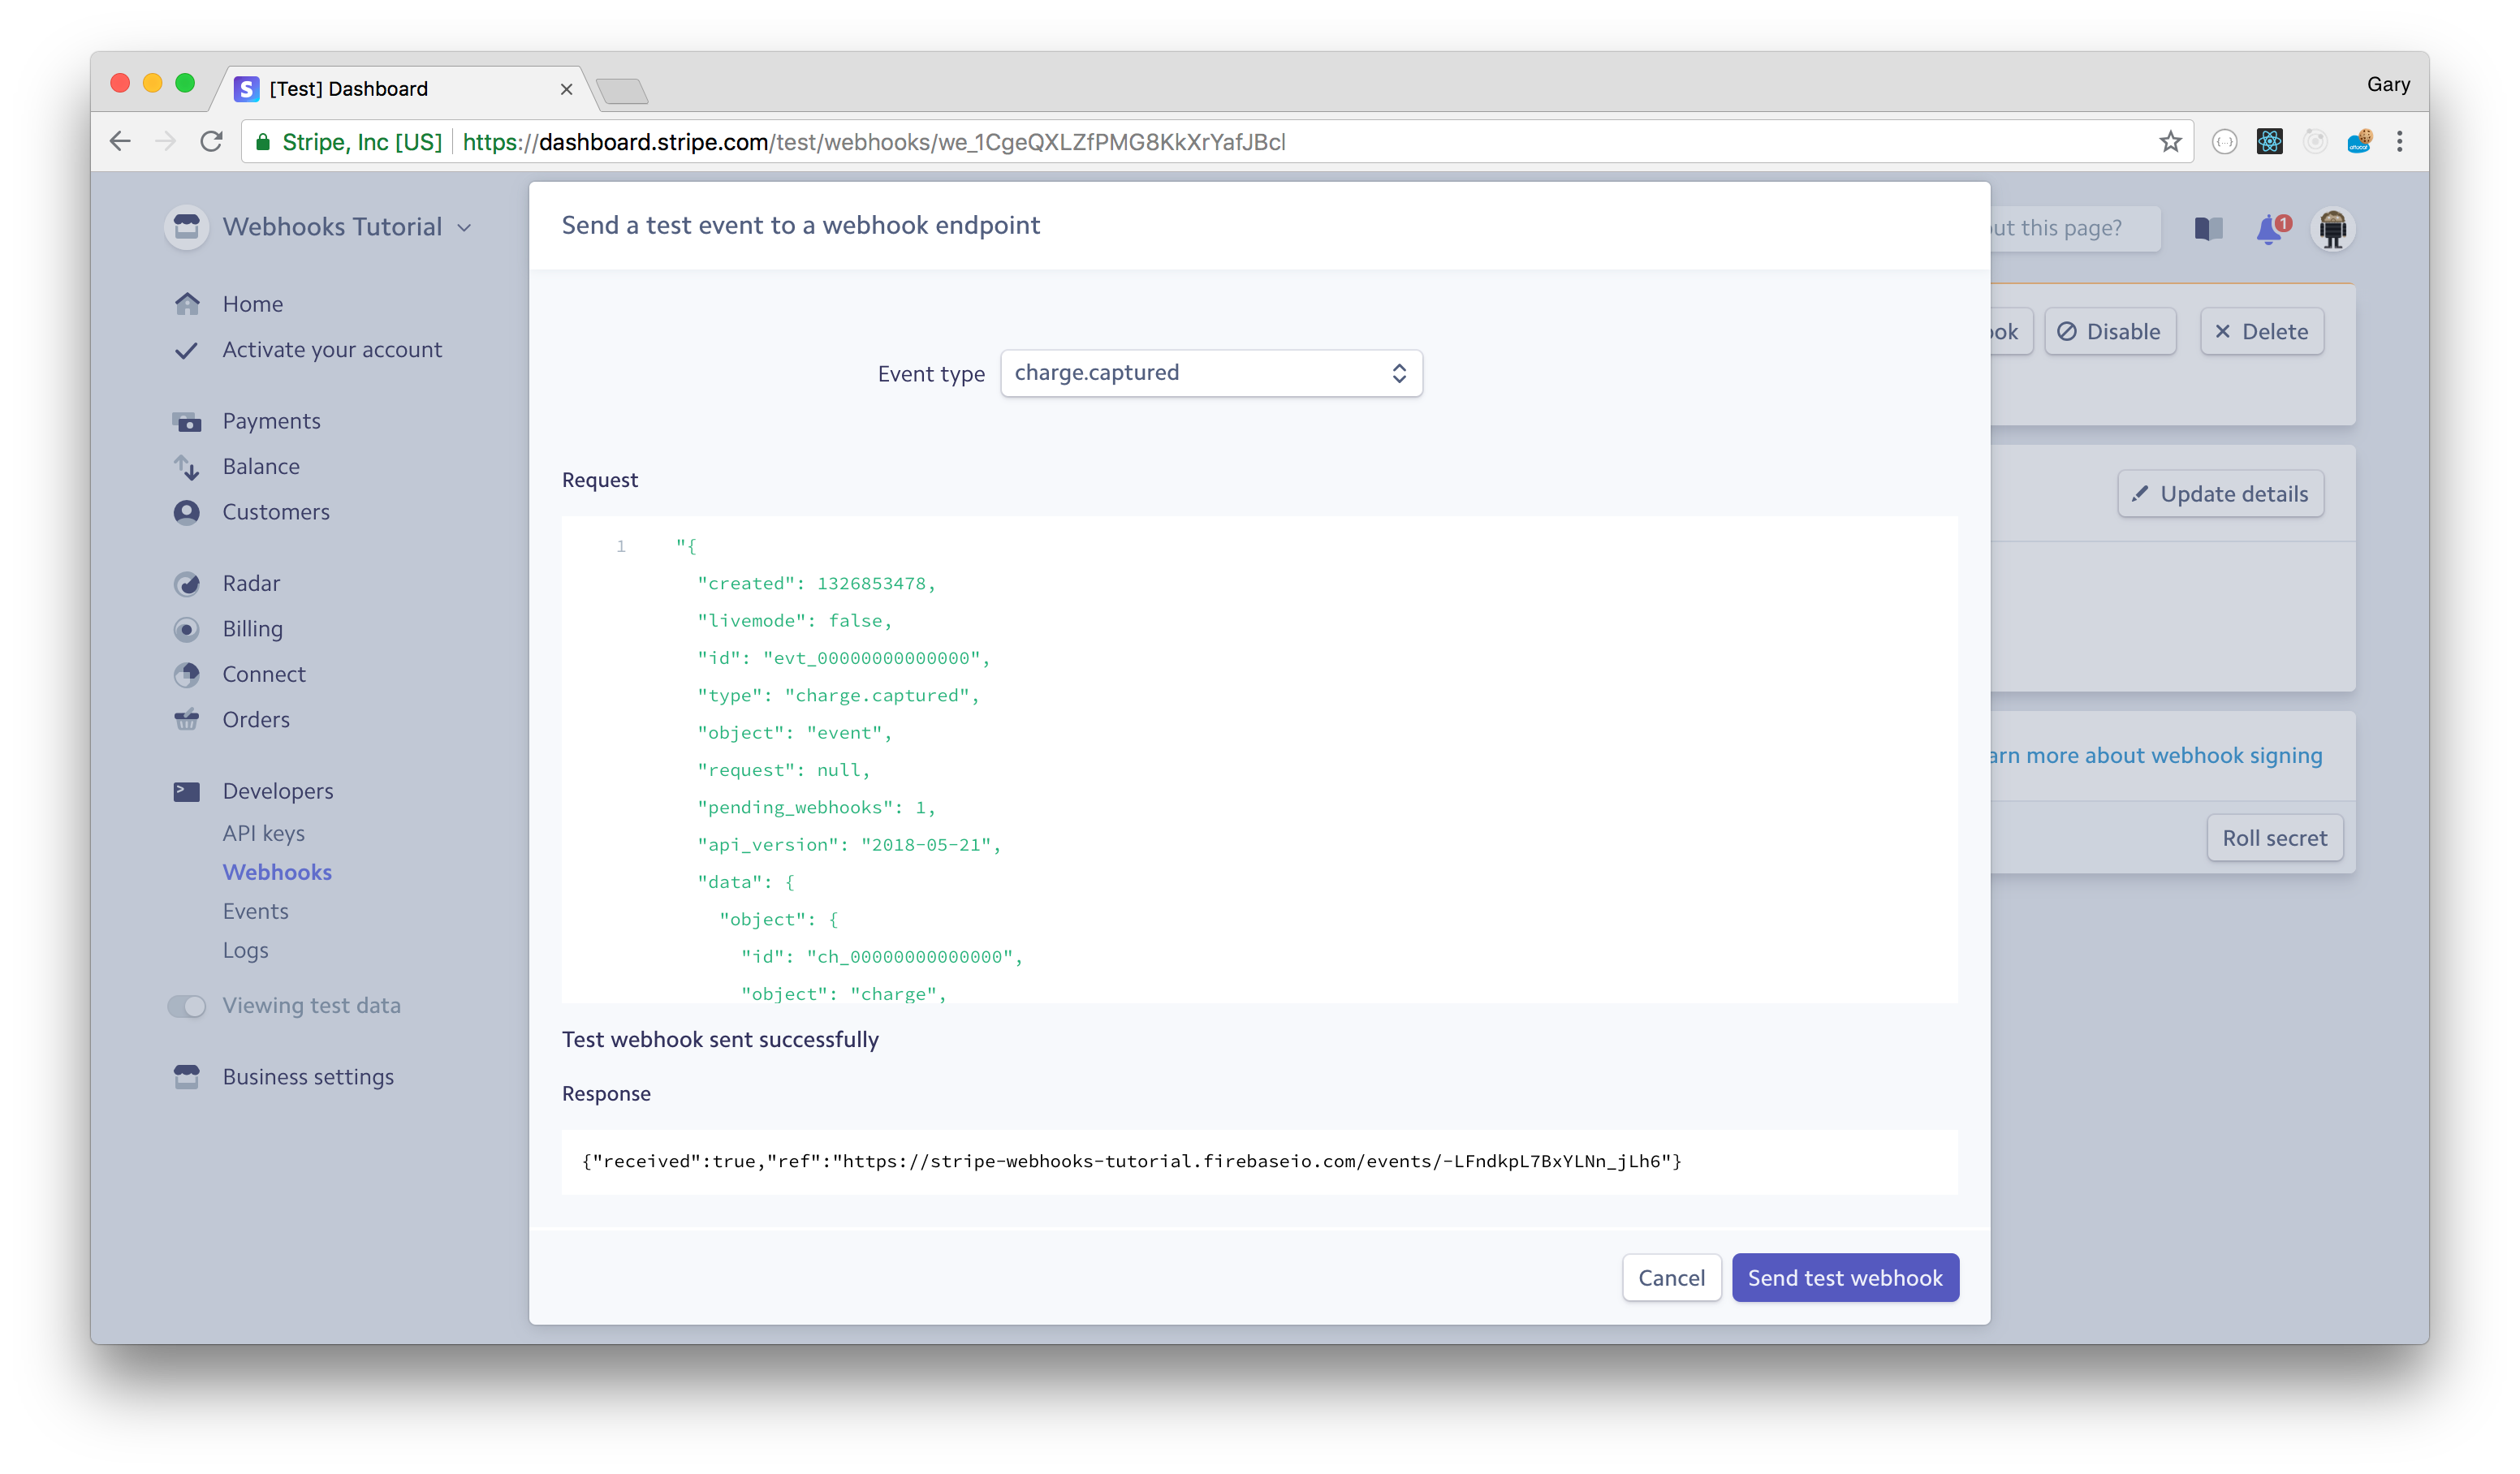Click the notifications bell icon
The height and width of the screenshot is (1474, 2520).
(2269, 229)
